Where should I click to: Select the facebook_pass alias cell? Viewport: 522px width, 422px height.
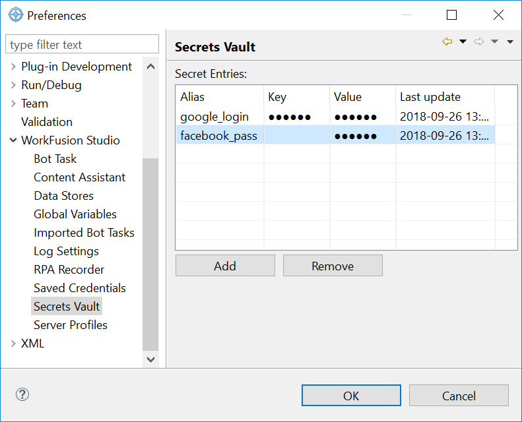click(x=220, y=136)
